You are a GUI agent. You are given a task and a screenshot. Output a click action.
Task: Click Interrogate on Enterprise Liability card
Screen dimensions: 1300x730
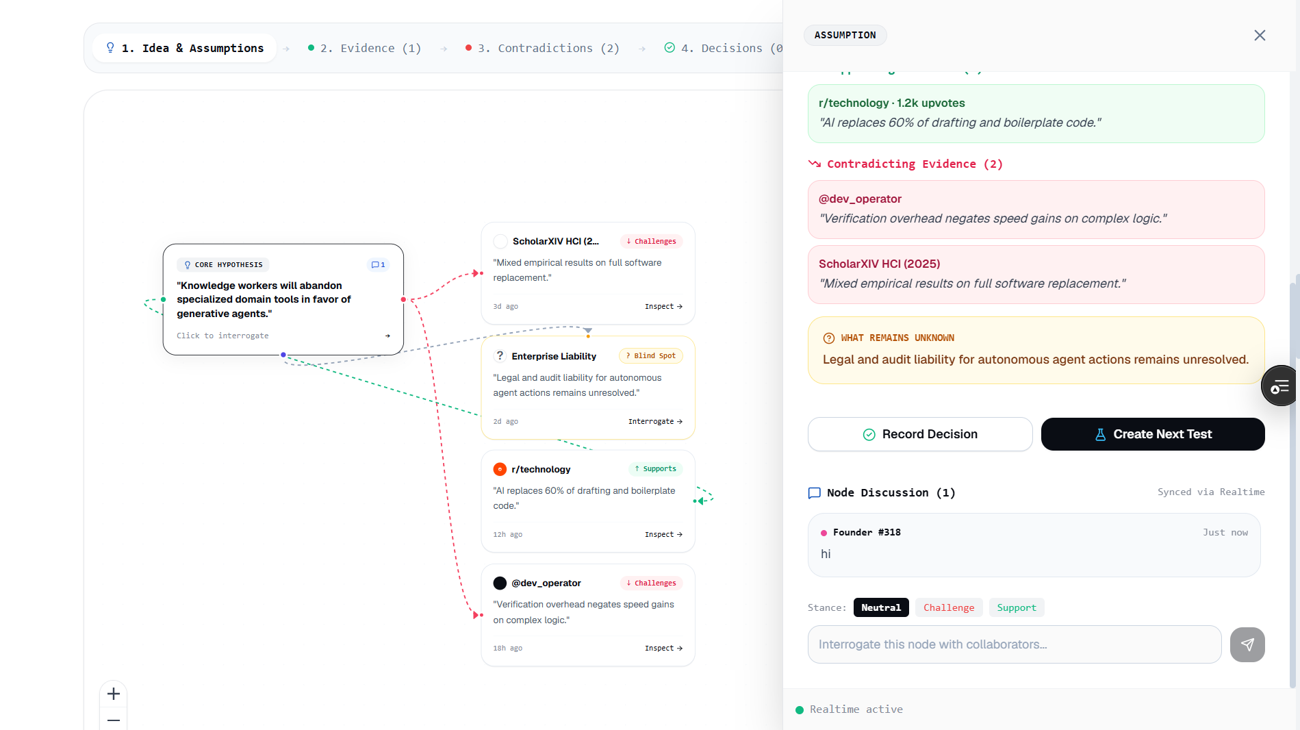tap(655, 421)
